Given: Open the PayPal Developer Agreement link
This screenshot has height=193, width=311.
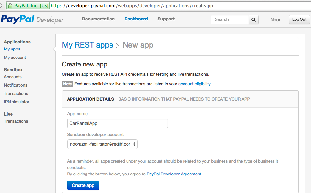Looking at the screenshot, I should 174,174.
